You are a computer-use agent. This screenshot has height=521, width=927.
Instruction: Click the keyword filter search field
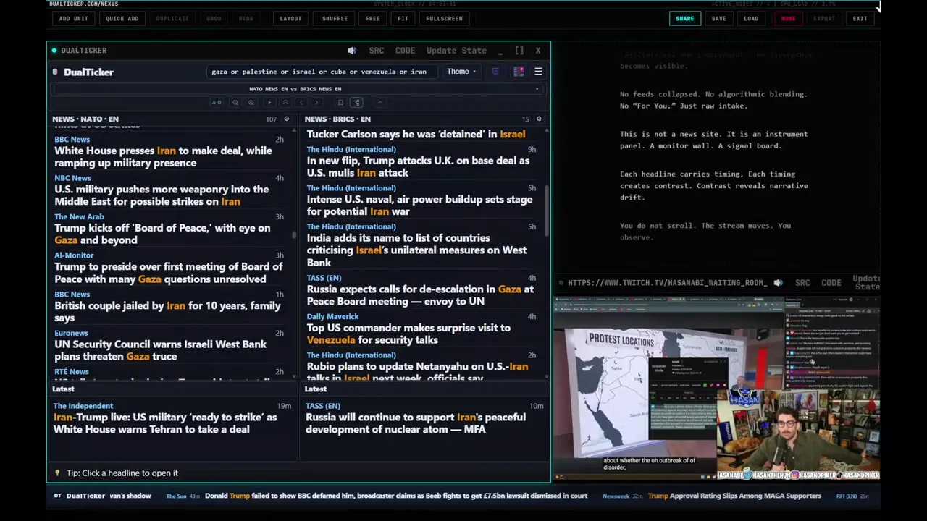click(322, 72)
